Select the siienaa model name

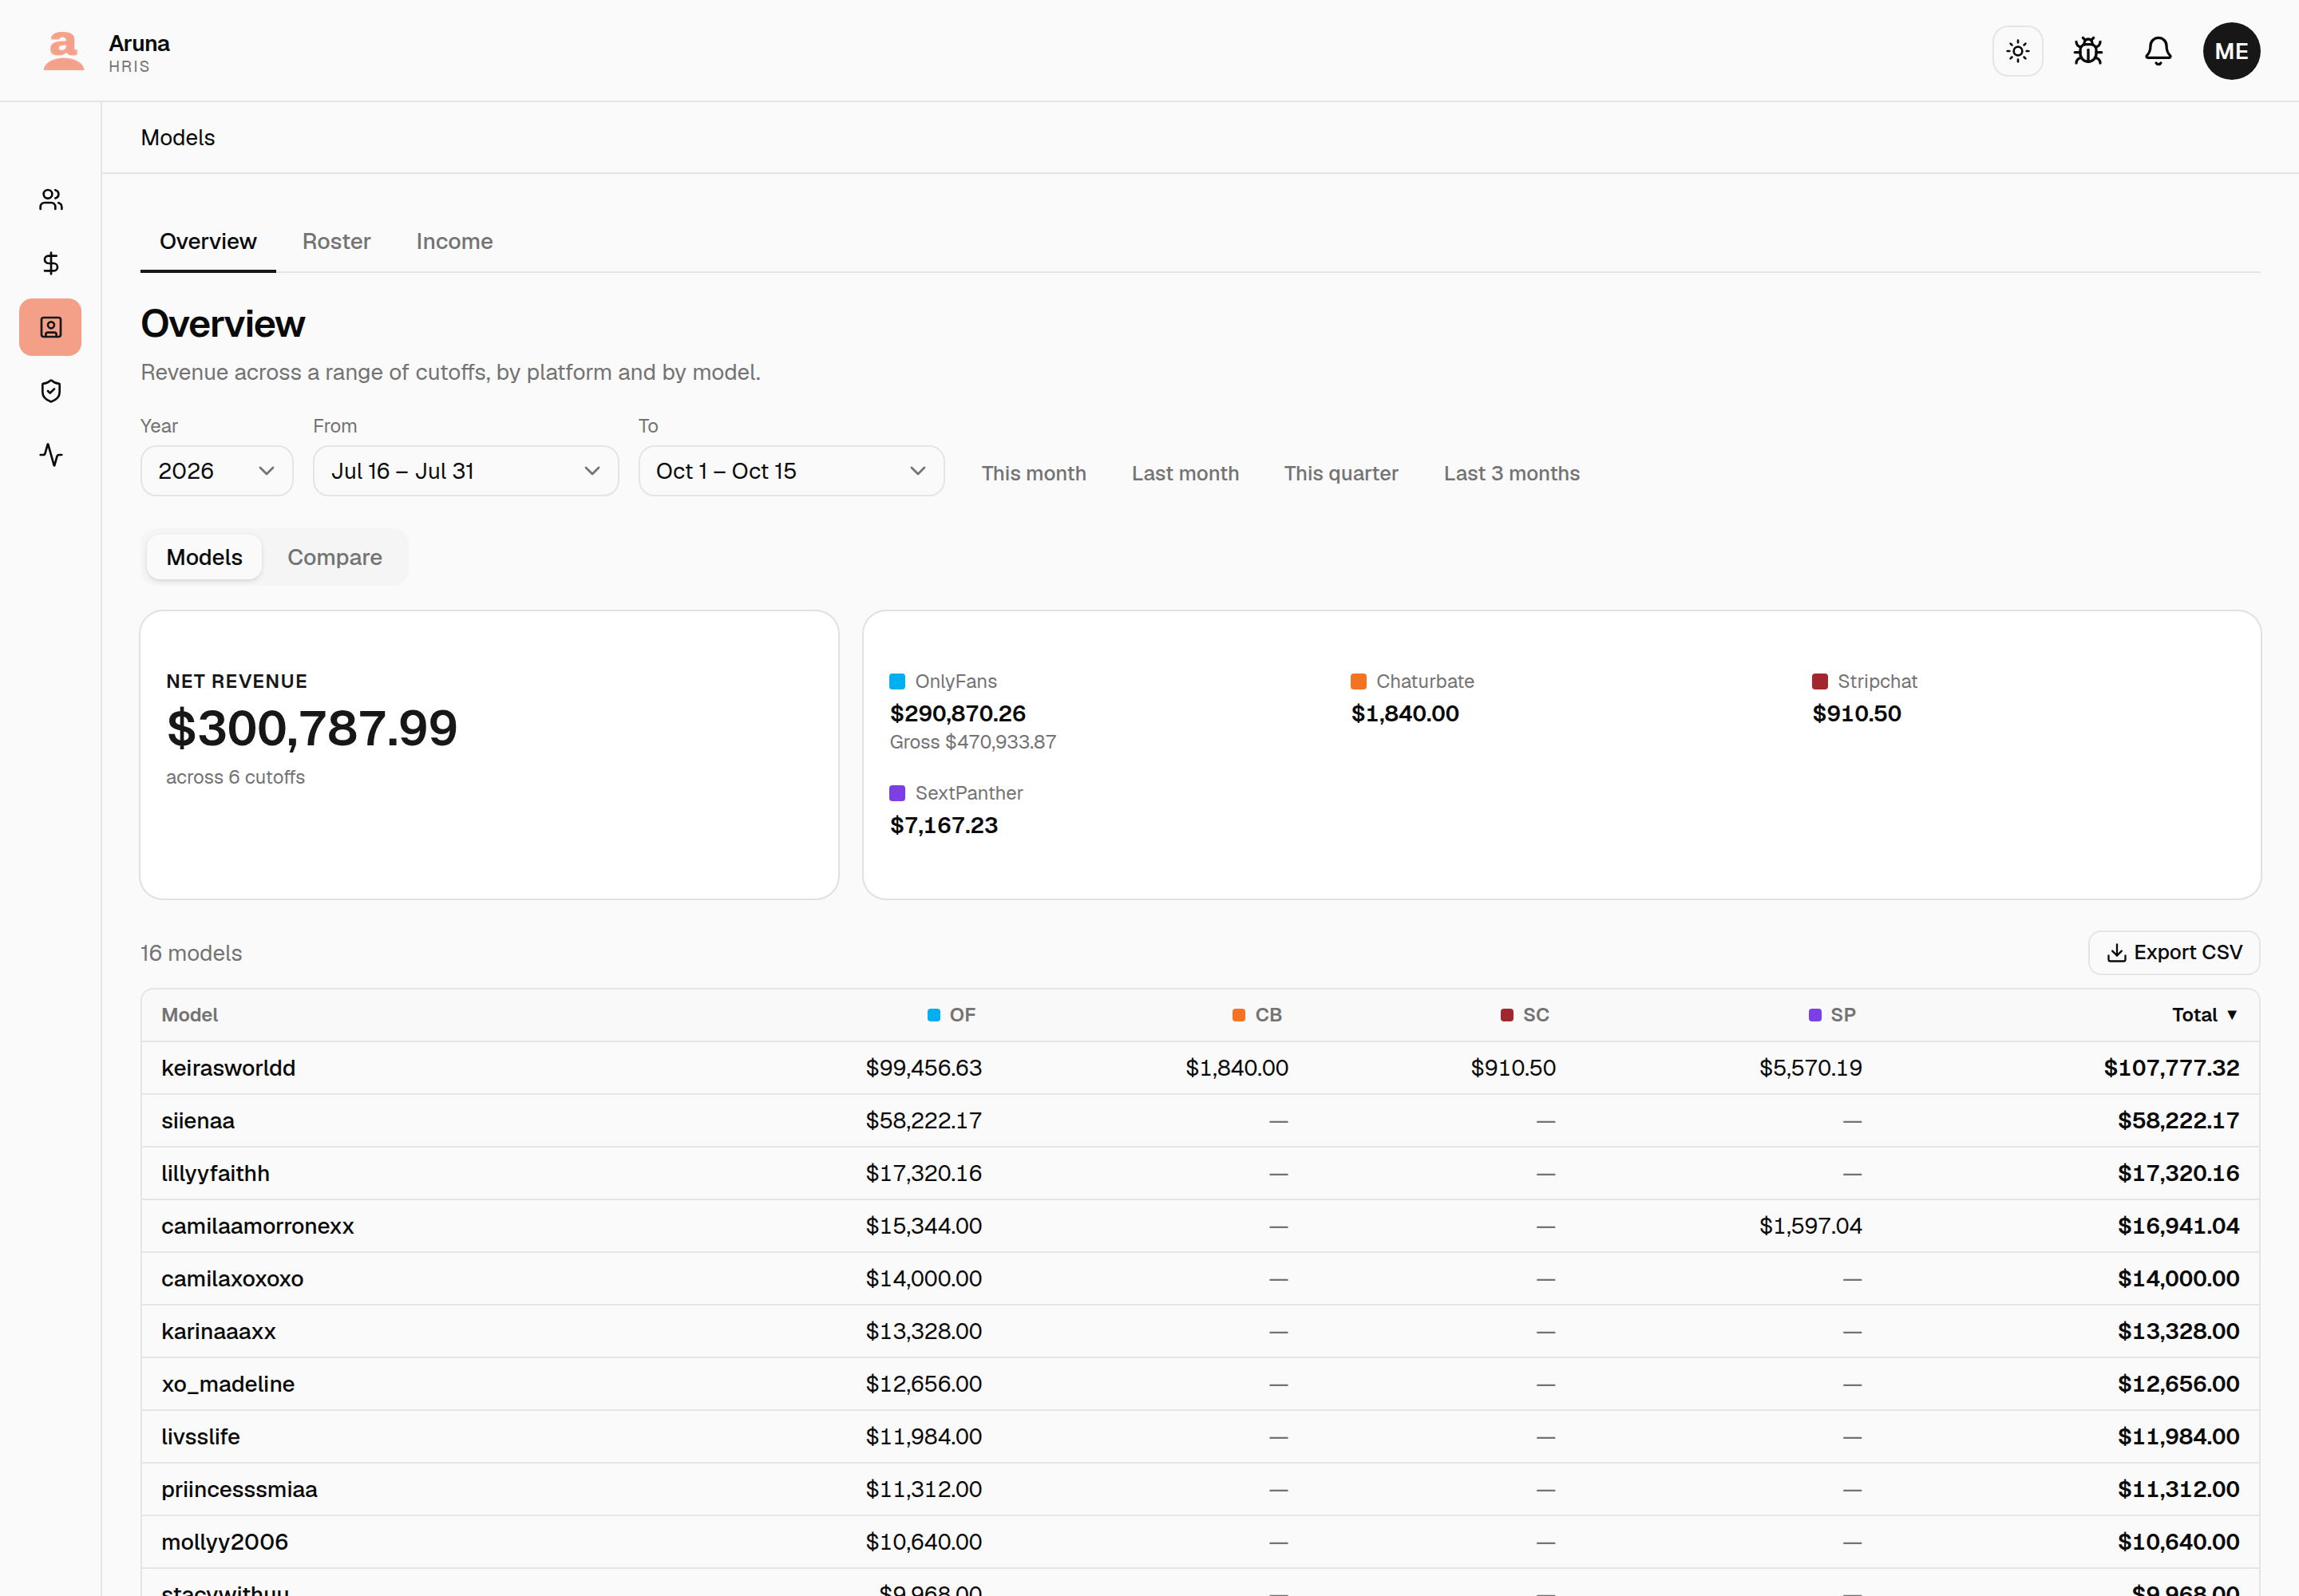point(197,1120)
